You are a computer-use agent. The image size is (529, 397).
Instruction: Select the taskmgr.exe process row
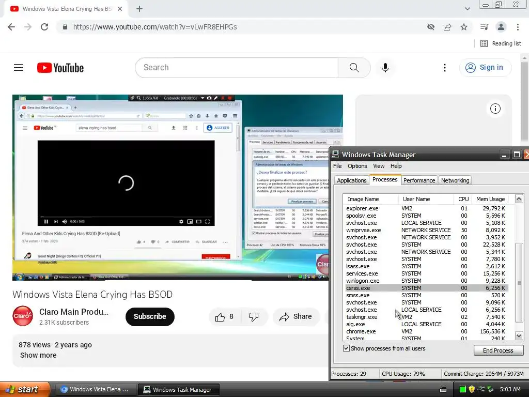point(426,317)
